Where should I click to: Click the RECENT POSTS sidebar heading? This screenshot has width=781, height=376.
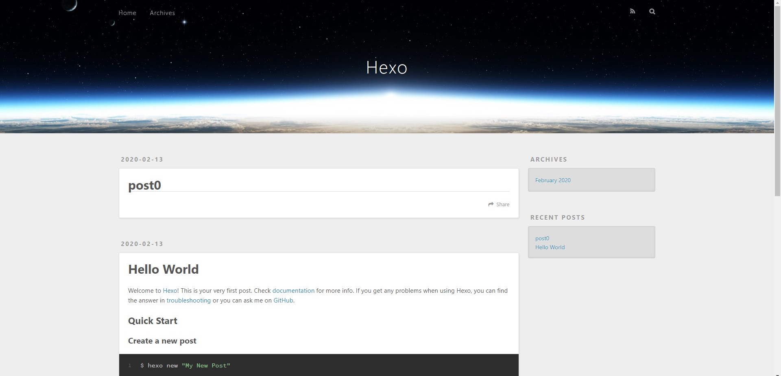558,218
